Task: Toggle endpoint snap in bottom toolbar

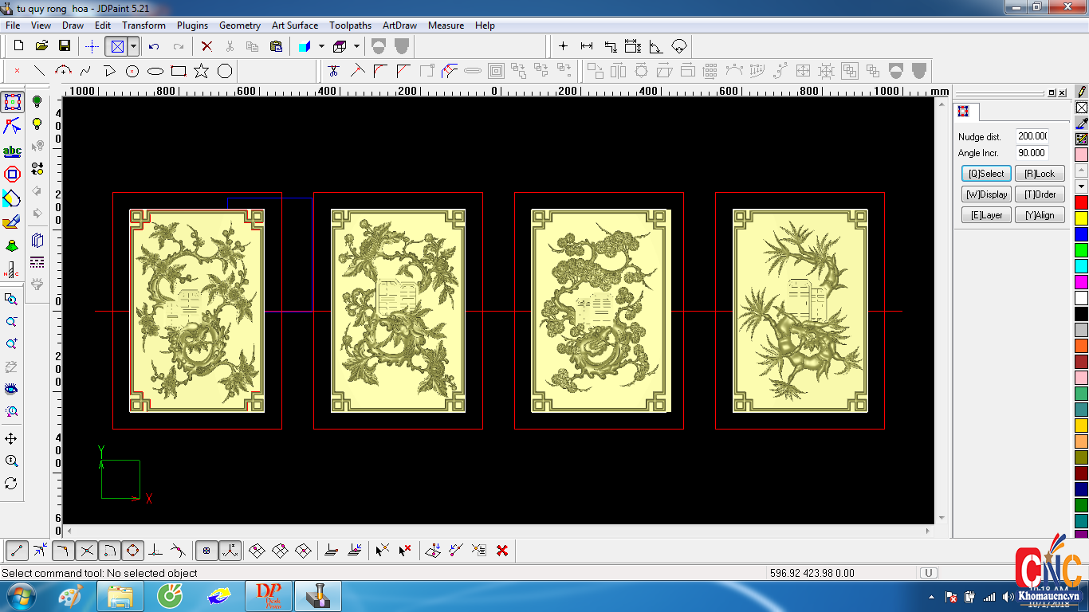Action: pos(18,551)
